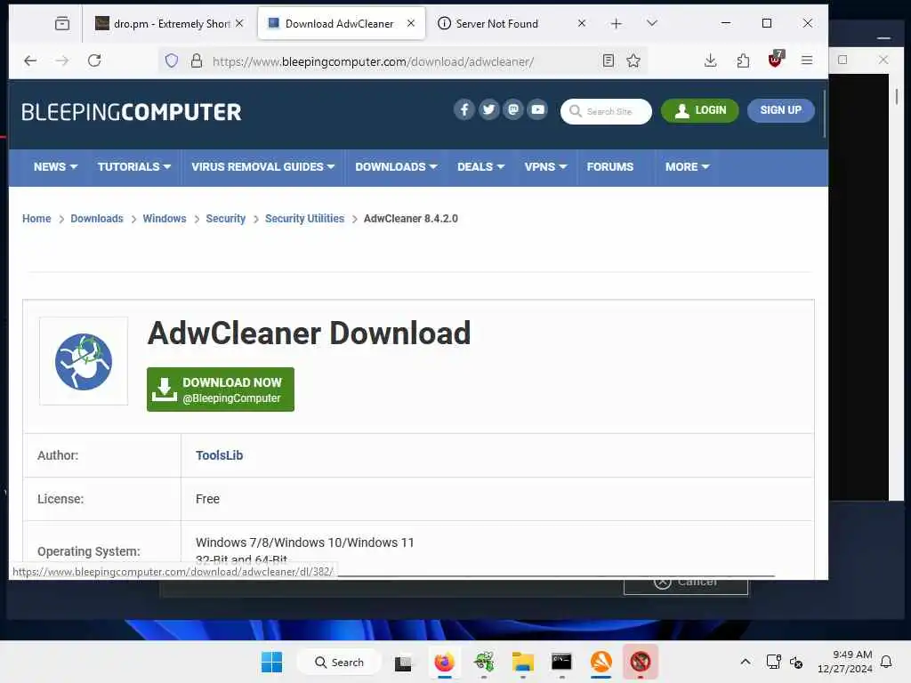Open the notifications bell icon
Image resolution: width=911 pixels, height=683 pixels.
point(886,662)
